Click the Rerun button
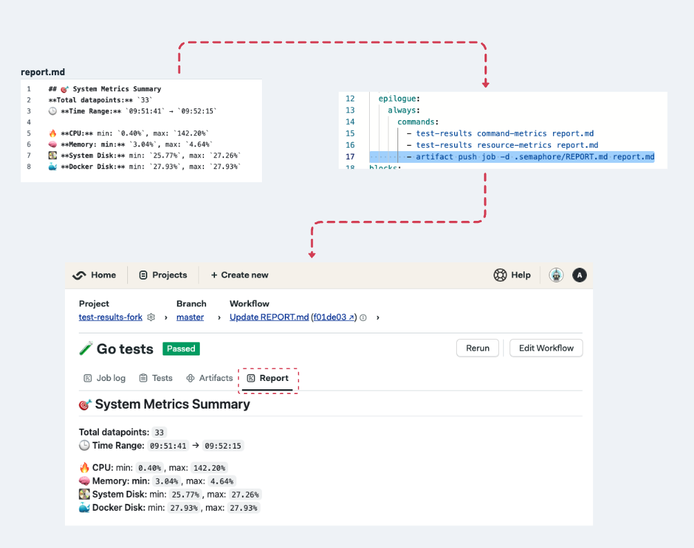 (x=478, y=348)
